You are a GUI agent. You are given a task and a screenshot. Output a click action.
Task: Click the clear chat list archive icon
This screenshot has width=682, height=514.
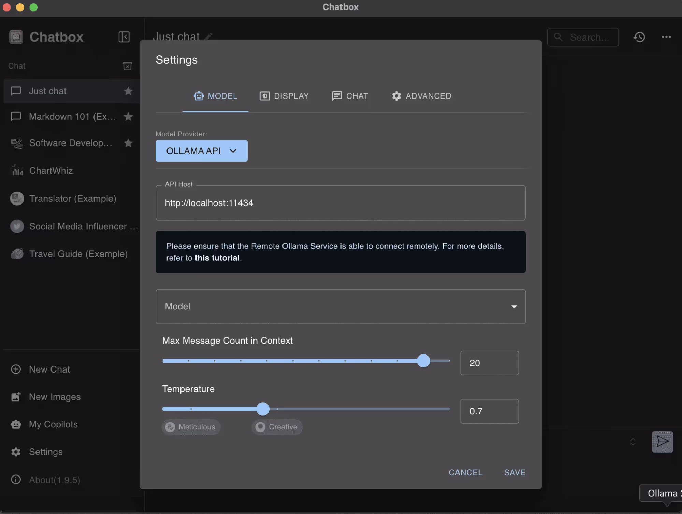[x=127, y=66]
